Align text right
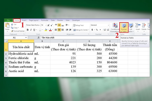The height and width of the screenshot is (101, 152). (x=63, y=30)
